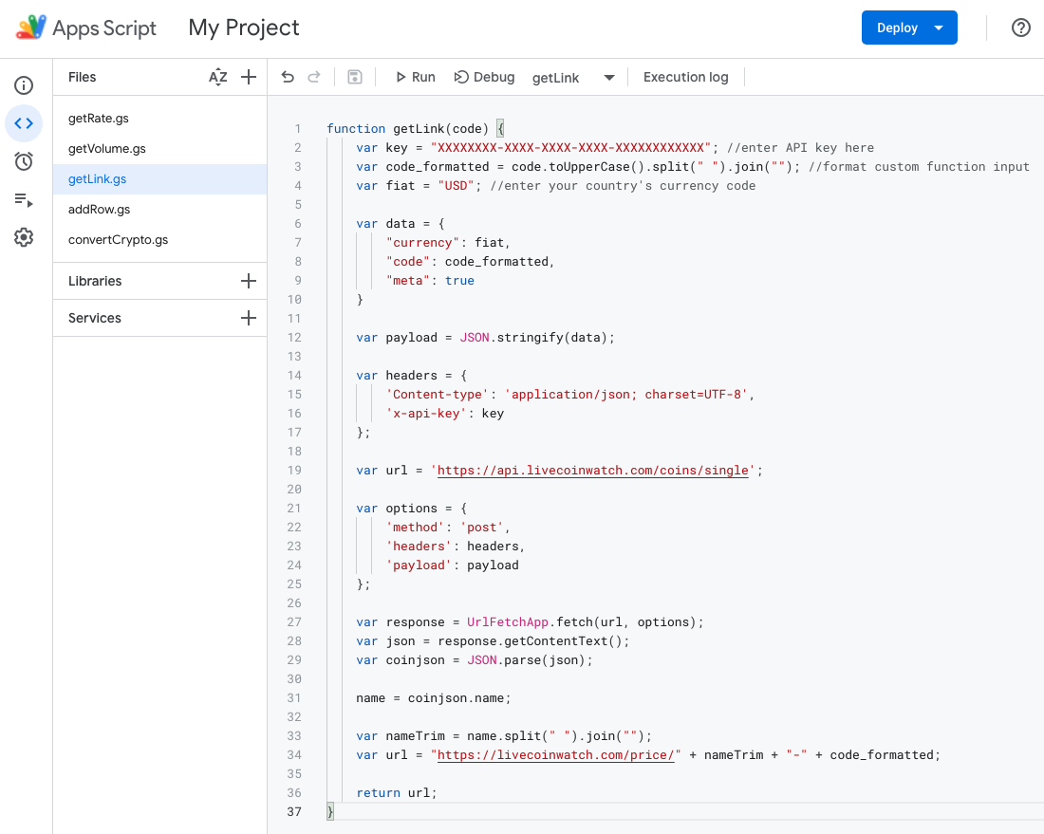Open the Executions list icon
This screenshot has height=834, width=1044.
point(24,199)
